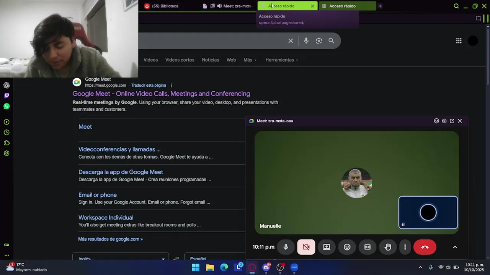
Task: Open Descarga la app de Google Meet
Action: [121, 172]
